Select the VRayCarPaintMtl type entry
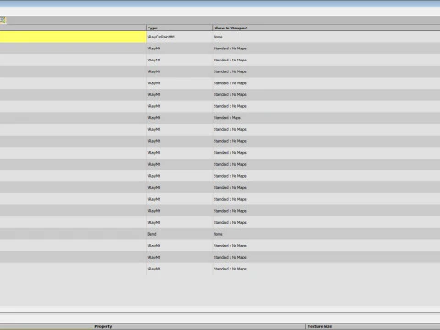 160,37
